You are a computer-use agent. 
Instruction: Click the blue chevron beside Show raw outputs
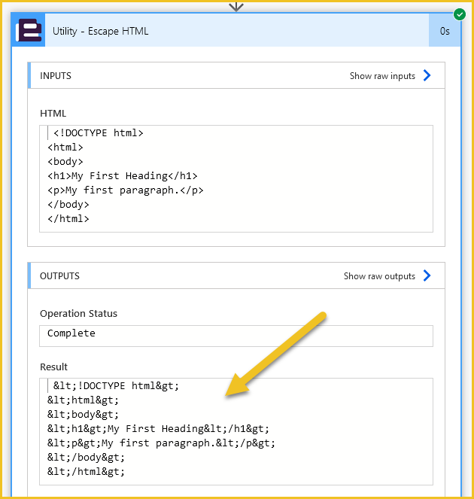click(427, 275)
